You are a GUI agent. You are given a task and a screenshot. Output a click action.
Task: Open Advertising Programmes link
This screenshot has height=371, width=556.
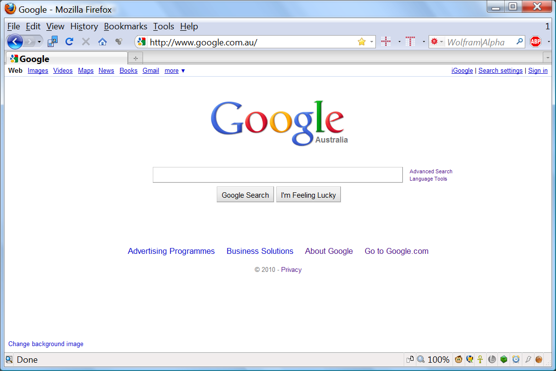pos(171,251)
